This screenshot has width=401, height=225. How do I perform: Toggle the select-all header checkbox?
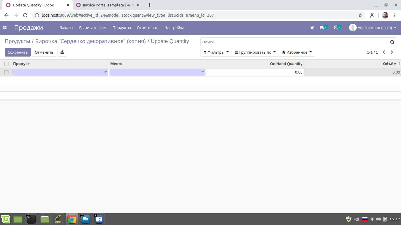tap(6, 64)
